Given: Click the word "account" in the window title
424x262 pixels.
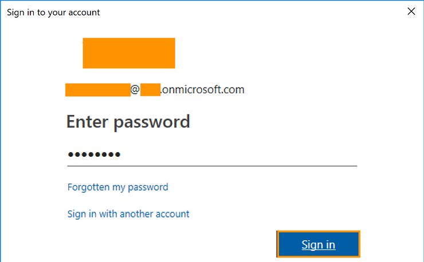Looking at the screenshot, I should coord(84,12).
